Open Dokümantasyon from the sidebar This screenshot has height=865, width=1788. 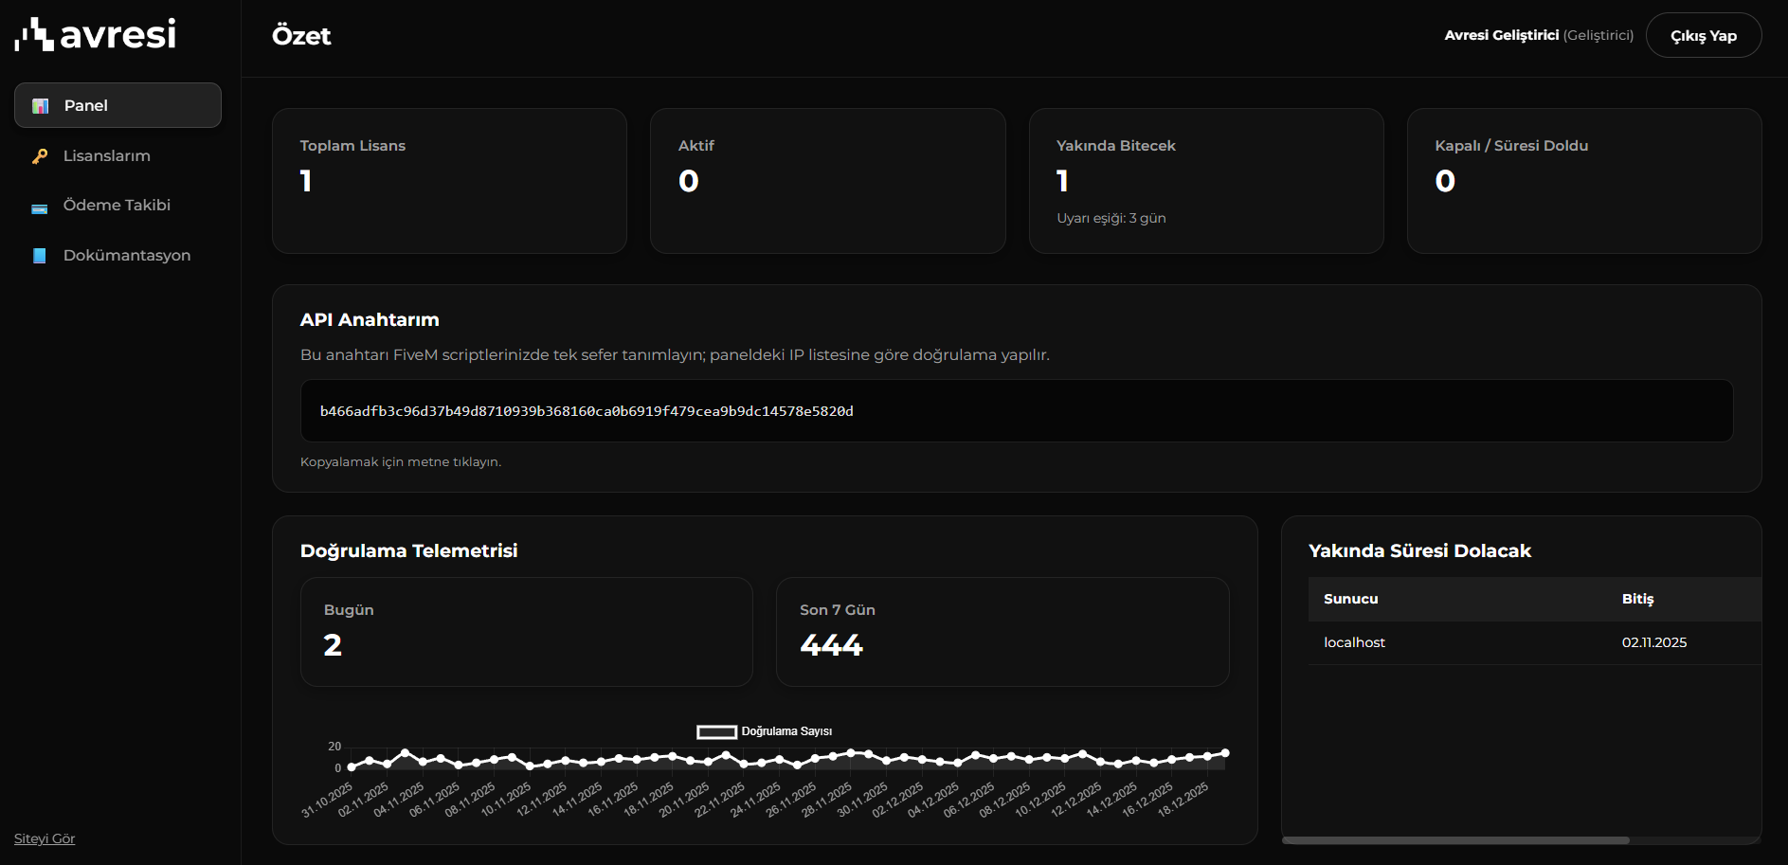pyautogui.click(x=126, y=256)
